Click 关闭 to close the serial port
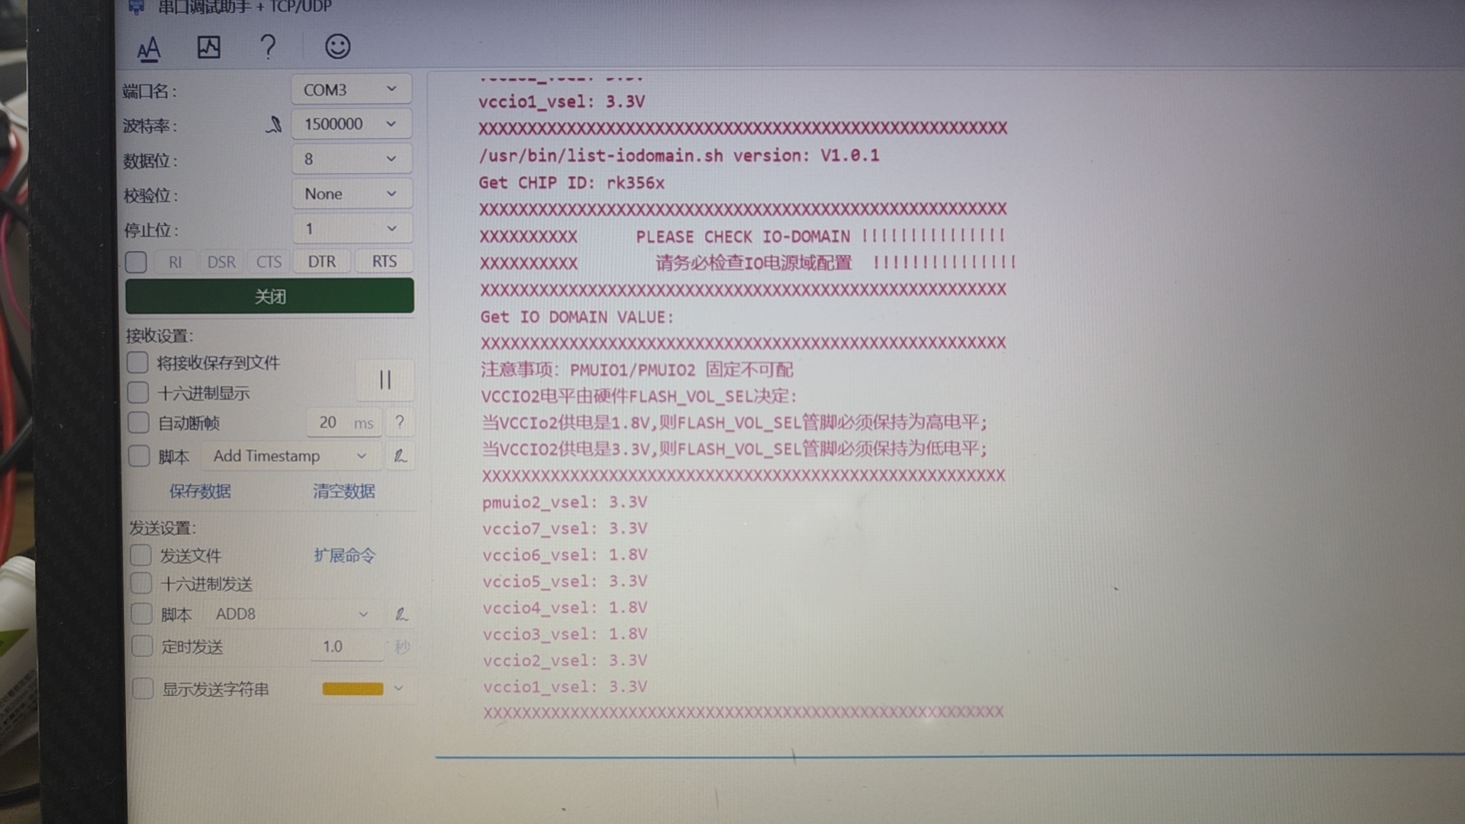The width and height of the screenshot is (1465, 824). pyautogui.click(x=269, y=295)
